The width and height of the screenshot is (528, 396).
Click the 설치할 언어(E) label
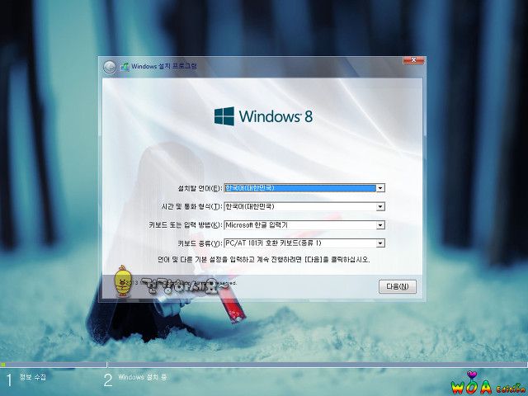tap(200, 188)
